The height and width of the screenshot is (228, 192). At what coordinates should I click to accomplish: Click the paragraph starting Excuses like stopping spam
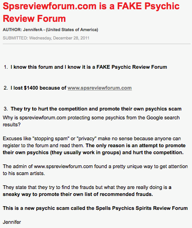click(x=94, y=145)
